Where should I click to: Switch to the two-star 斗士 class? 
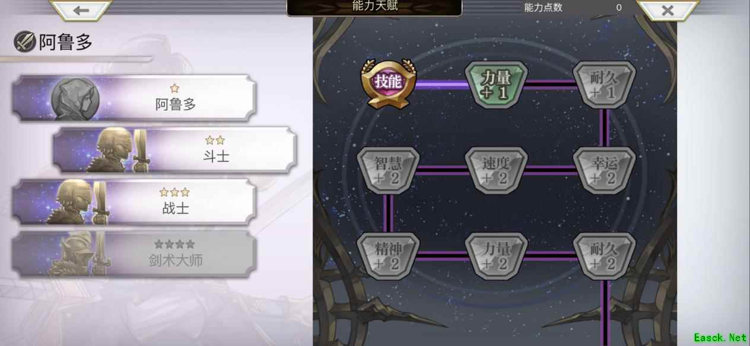point(174,150)
